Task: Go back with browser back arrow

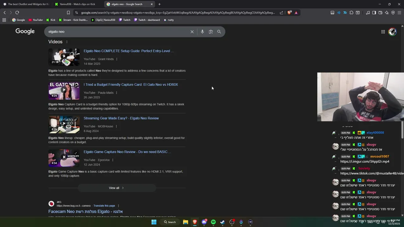Action: click(4, 13)
